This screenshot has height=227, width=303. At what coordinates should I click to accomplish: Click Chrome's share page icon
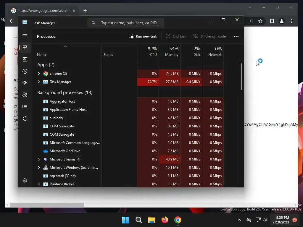coord(251,21)
